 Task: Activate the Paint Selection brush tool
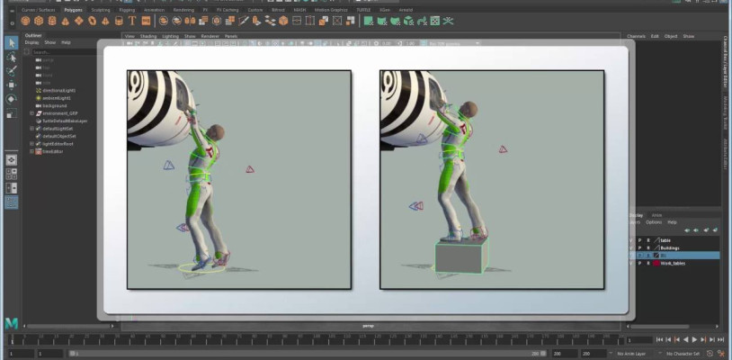click(11, 70)
